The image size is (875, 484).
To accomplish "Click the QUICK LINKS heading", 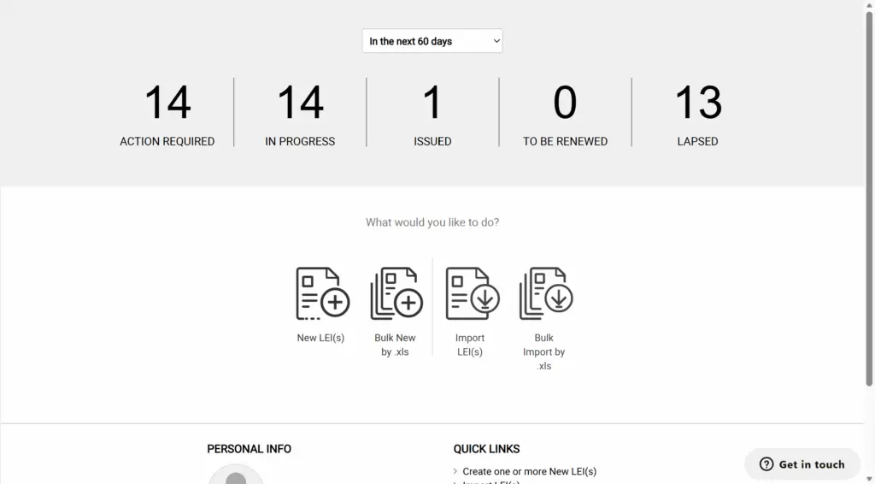I will [486, 449].
